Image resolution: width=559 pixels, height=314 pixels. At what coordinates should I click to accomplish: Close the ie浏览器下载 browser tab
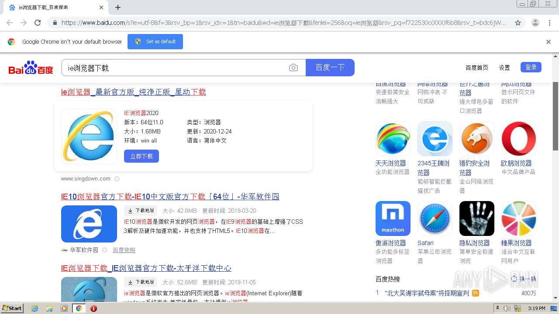click(x=101, y=7)
